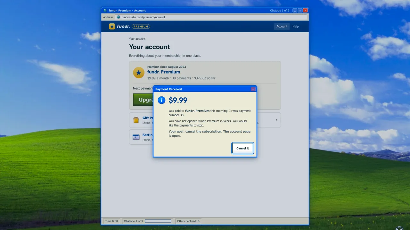The width and height of the screenshot is (410, 230).
Task: Click "Everything about your membership, in one place."
Action: (165, 56)
